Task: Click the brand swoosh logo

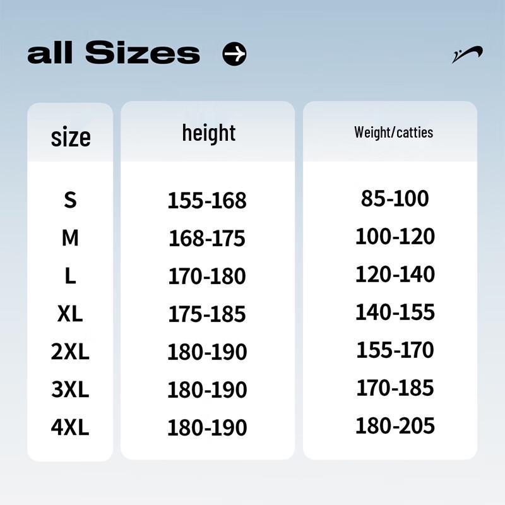Action: click(x=468, y=56)
